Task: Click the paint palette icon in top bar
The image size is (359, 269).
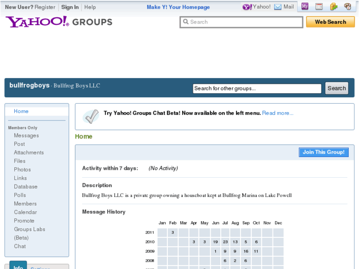Action: tap(348, 6)
